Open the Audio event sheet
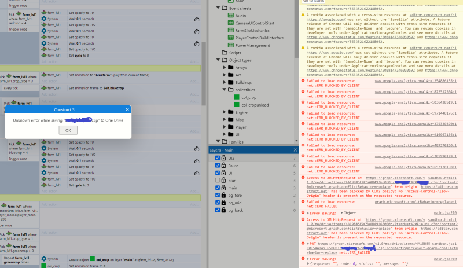 240,16
